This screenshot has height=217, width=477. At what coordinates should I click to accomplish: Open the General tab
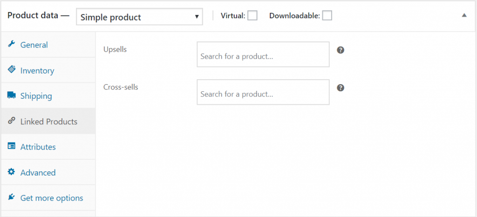(x=48, y=45)
